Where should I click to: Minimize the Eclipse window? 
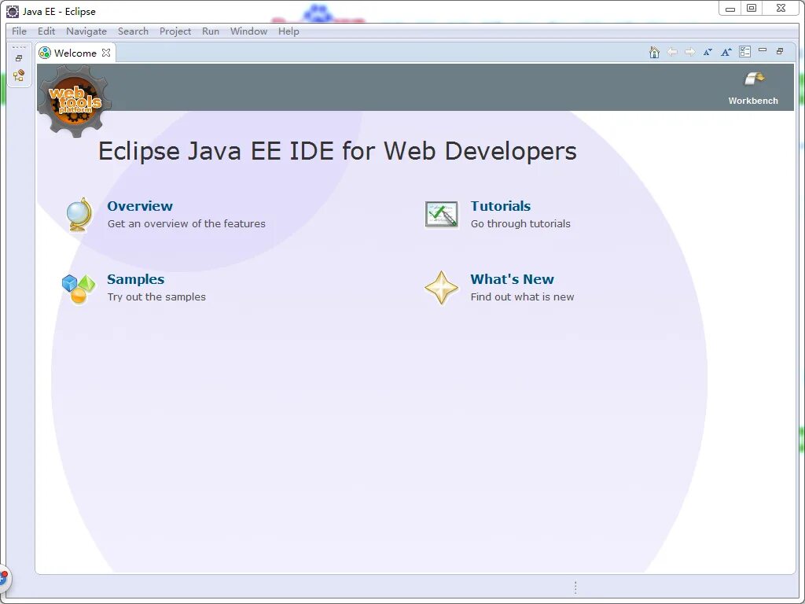click(730, 9)
